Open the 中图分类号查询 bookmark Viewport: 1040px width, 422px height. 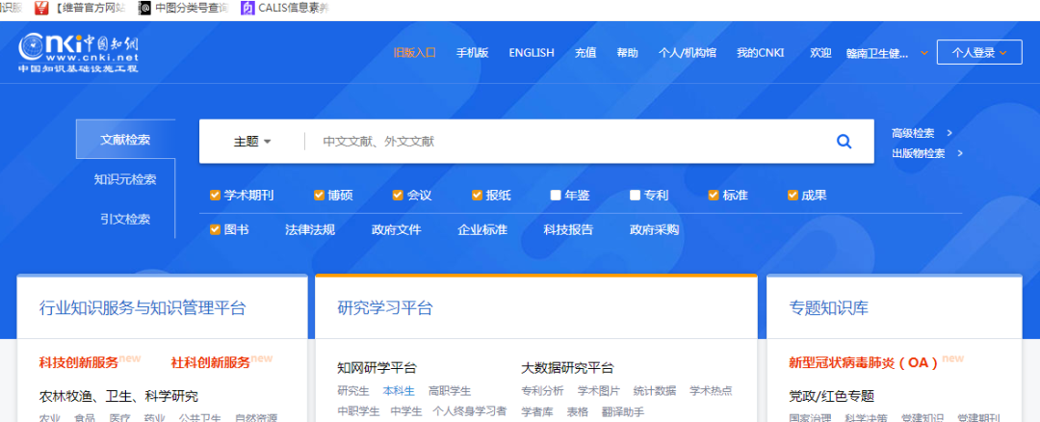184,9
